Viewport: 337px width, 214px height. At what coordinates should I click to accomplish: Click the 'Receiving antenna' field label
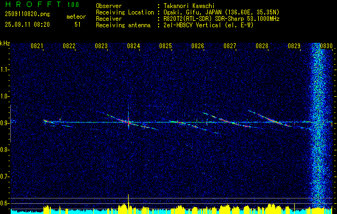pyautogui.click(x=123, y=25)
